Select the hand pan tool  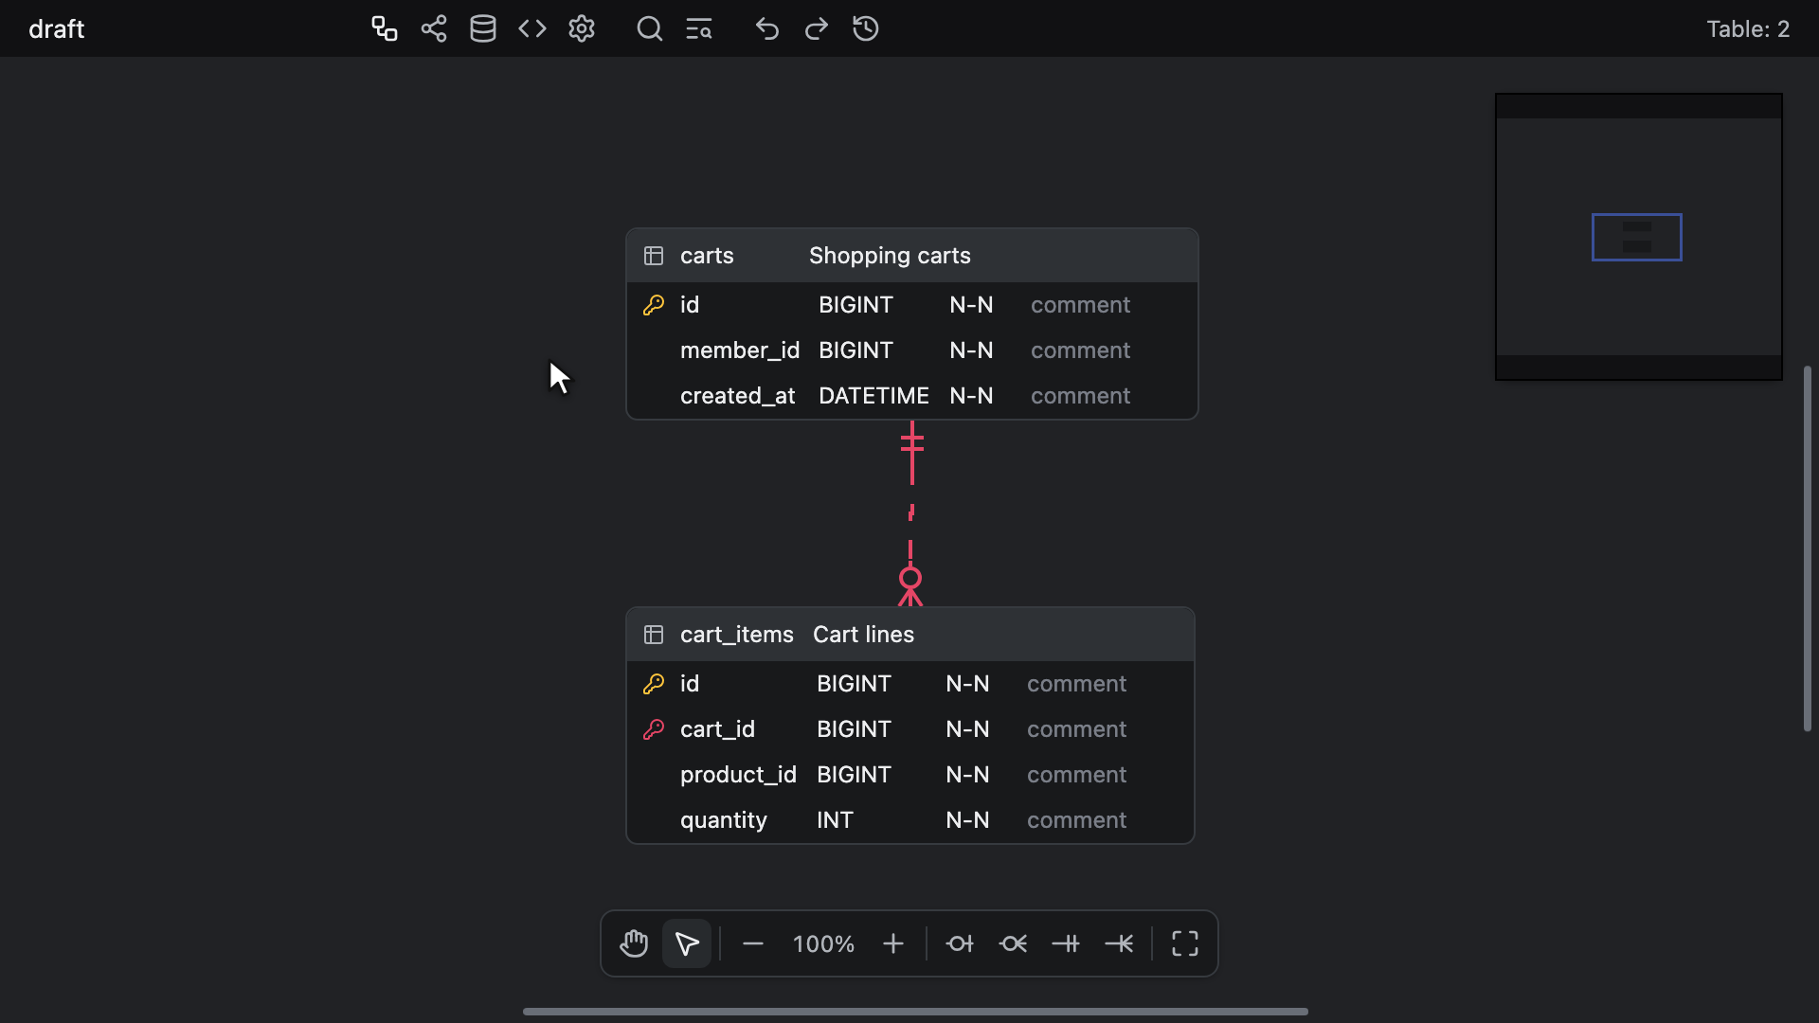coord(634,943)
